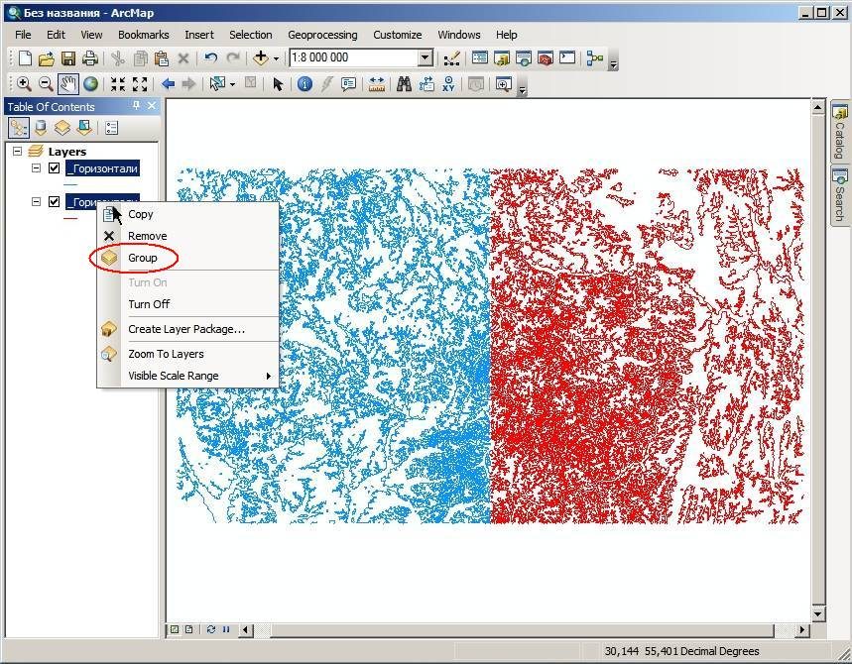The image size is (852, 664).
Task: Activate the Pan hand tool
Action: [x=68, y=84]
